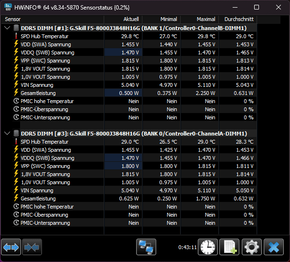Click the 1.750 W maximum power value
This screenshot has width=290, height=262.
click(205, 199)
